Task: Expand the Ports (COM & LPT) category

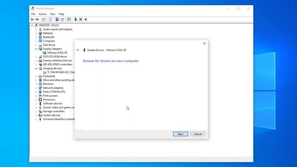Action: pos(36,92)
